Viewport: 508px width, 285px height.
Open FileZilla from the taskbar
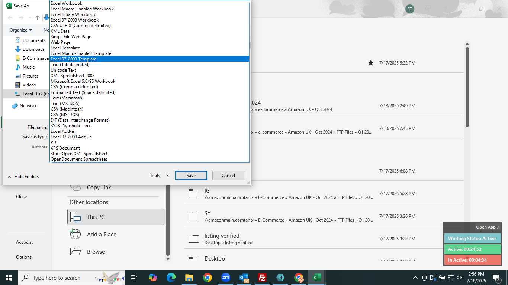click(262, 278)
